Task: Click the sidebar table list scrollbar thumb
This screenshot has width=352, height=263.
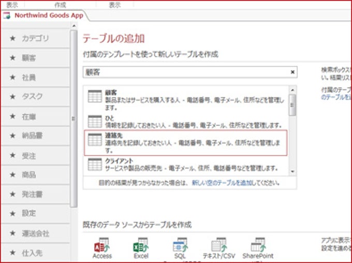Action: click(74, 119)
